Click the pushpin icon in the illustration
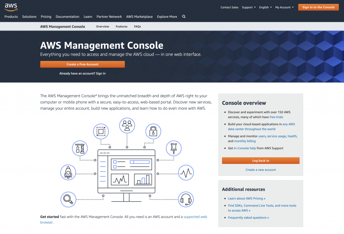Screen dimensions: 344x234 [x=174, y=148]
